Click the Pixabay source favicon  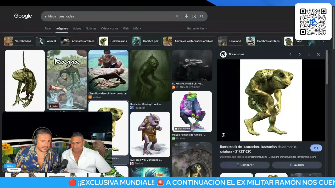tap(174, 138)
